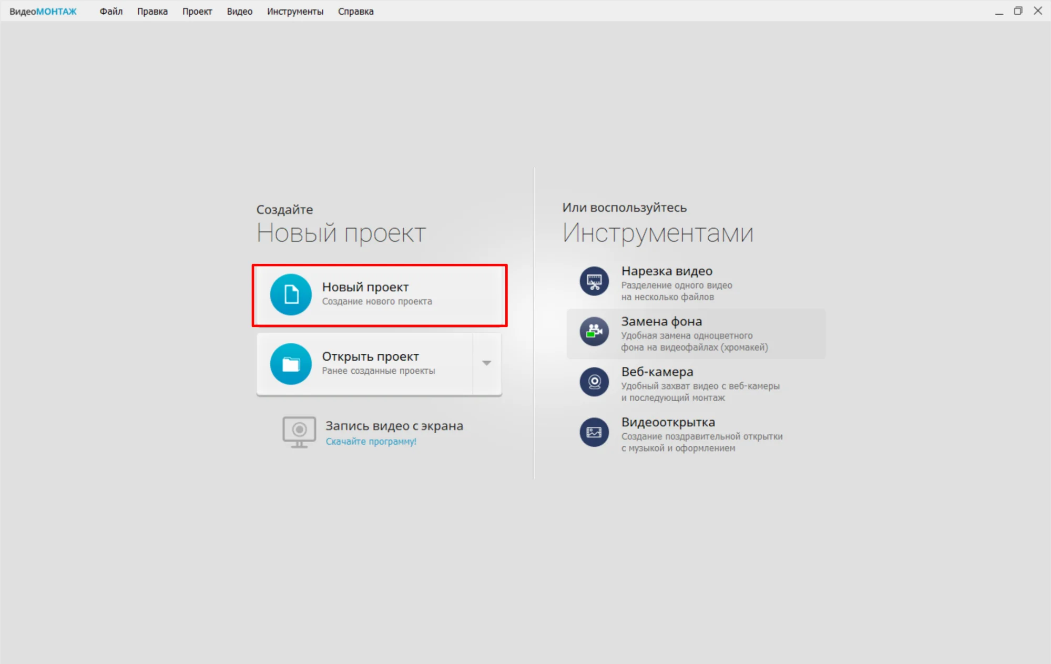Select the Нарезка видео tool title
Viewport: 1051px width, 664px height.
click(x=667, y=271)
